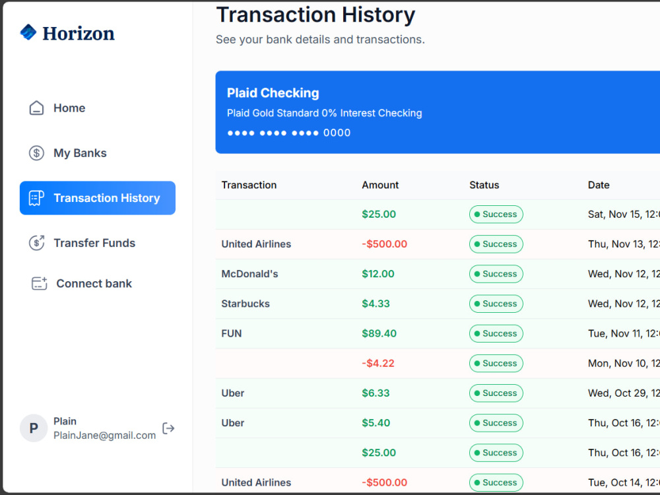Click the Home house icon
The width and height of the screenshot is (660, 495).
pyautogui.click(x=36, y=108)
